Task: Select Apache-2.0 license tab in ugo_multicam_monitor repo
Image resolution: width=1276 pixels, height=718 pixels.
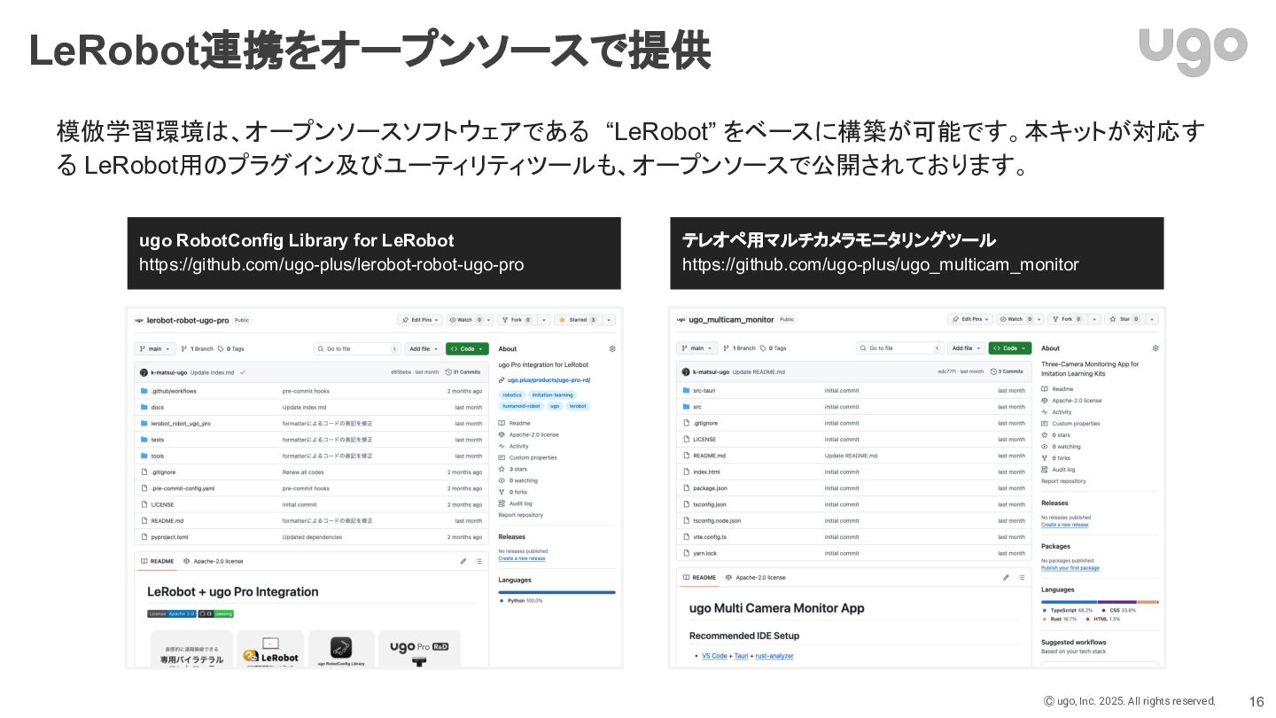Action: (755, 577)
